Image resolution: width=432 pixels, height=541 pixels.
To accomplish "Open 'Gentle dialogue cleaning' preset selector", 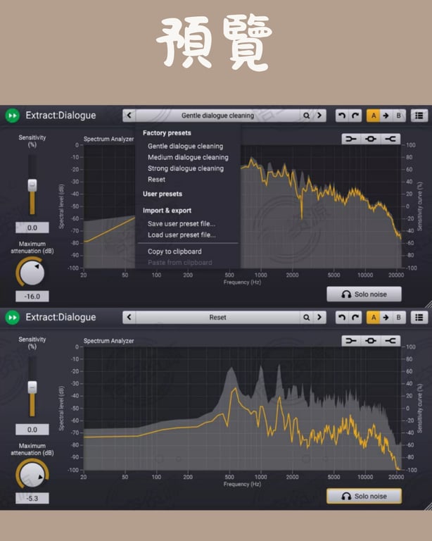I will pos(217,116).
